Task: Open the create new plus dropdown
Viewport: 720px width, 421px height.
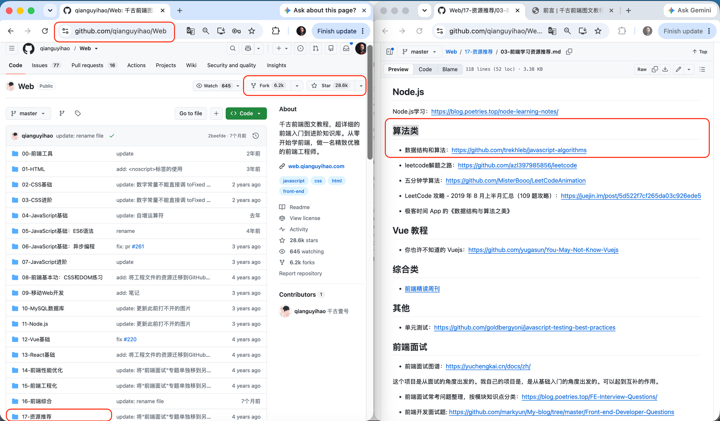Action: point(282,48)
